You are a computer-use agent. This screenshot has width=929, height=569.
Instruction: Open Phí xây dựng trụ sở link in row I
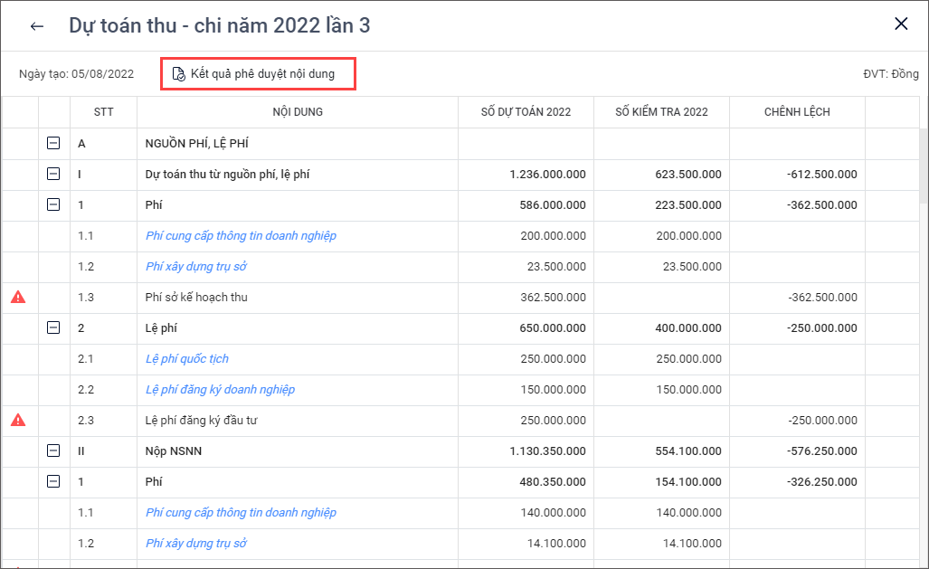pos(196,266)
